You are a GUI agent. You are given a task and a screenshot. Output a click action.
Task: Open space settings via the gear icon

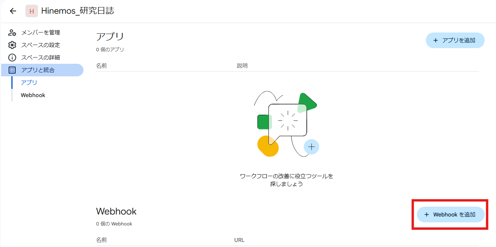point(12,45)
